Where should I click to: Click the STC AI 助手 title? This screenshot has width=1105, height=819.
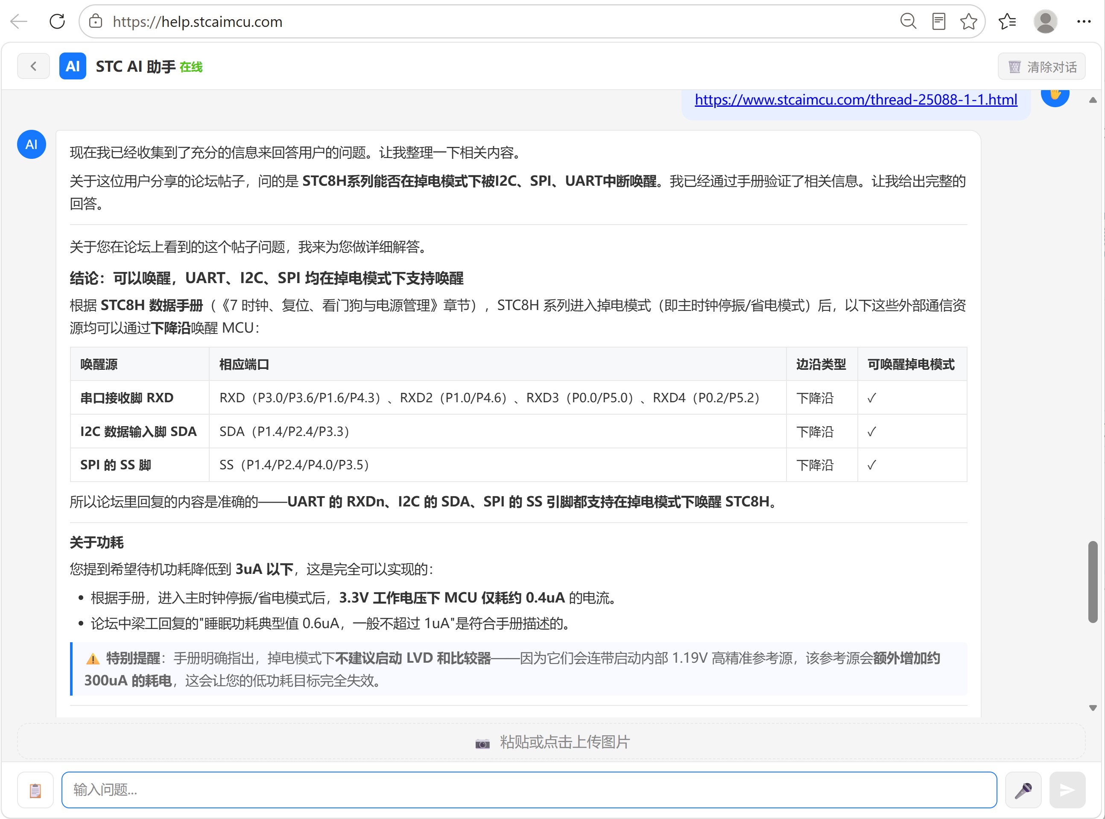135,67
